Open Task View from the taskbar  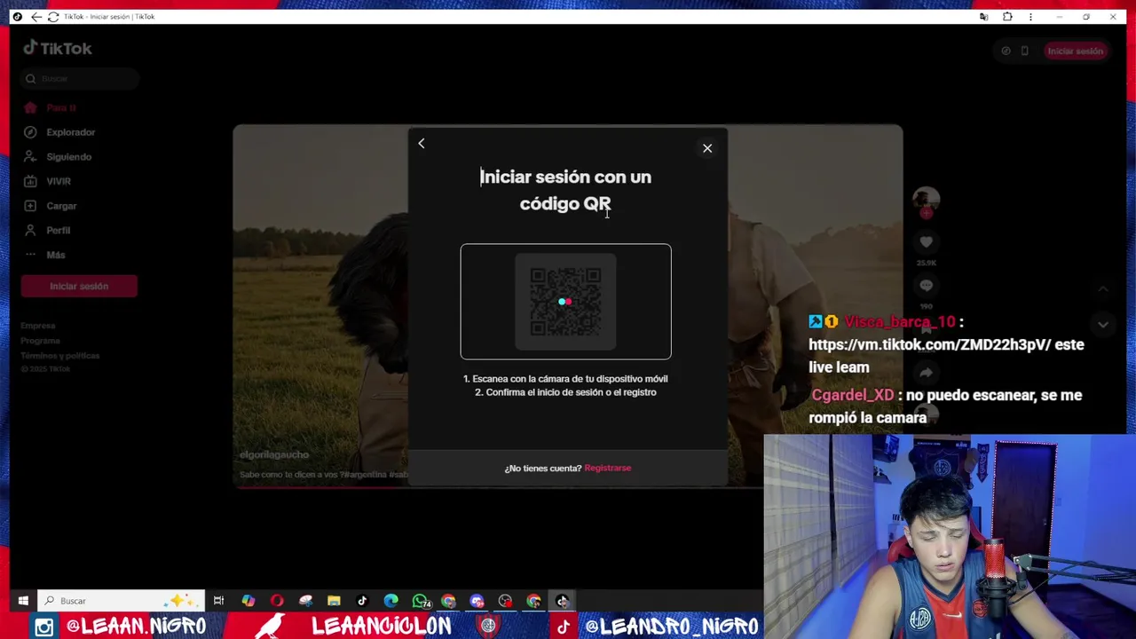218,601
